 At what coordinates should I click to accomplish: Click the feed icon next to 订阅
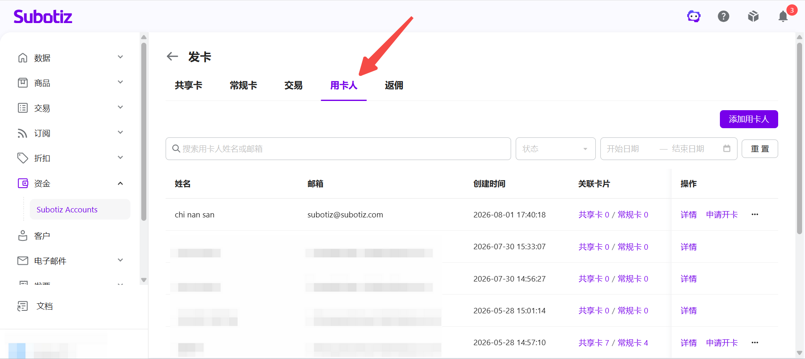[x=23, y=133]
